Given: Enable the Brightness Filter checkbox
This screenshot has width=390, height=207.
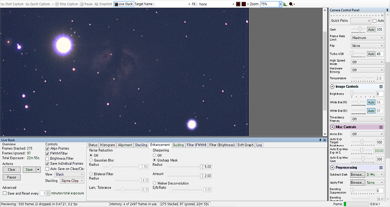Looking at the screenshot, I should [x=47, y=159].
